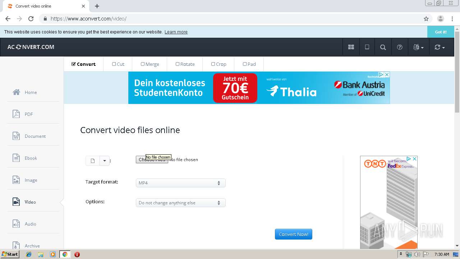Open the search icon in header
The image size is (460, 259).
tap(383, 47)
